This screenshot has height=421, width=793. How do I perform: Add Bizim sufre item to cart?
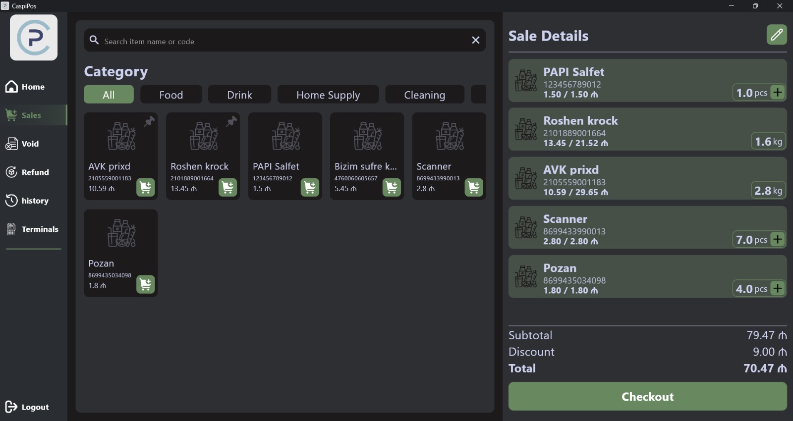coord(392,187)
